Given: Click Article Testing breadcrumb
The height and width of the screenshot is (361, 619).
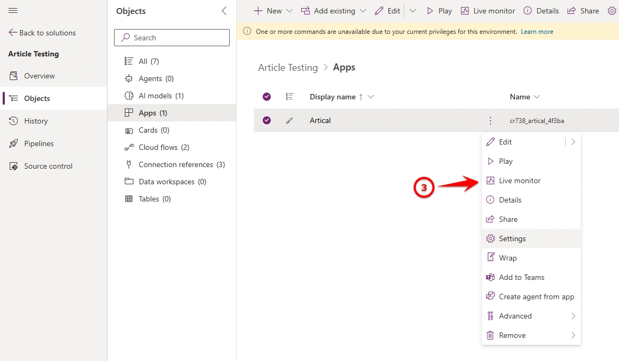Looking at the screenshot, I should (x=288, y=68).
